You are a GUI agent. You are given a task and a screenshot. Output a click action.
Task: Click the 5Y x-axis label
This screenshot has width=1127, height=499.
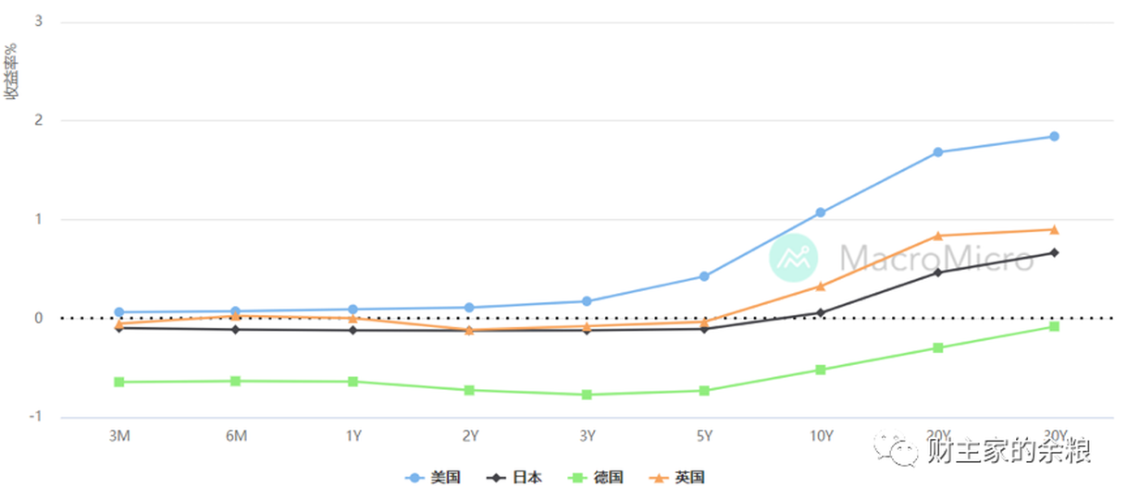[x=704, y=435]
